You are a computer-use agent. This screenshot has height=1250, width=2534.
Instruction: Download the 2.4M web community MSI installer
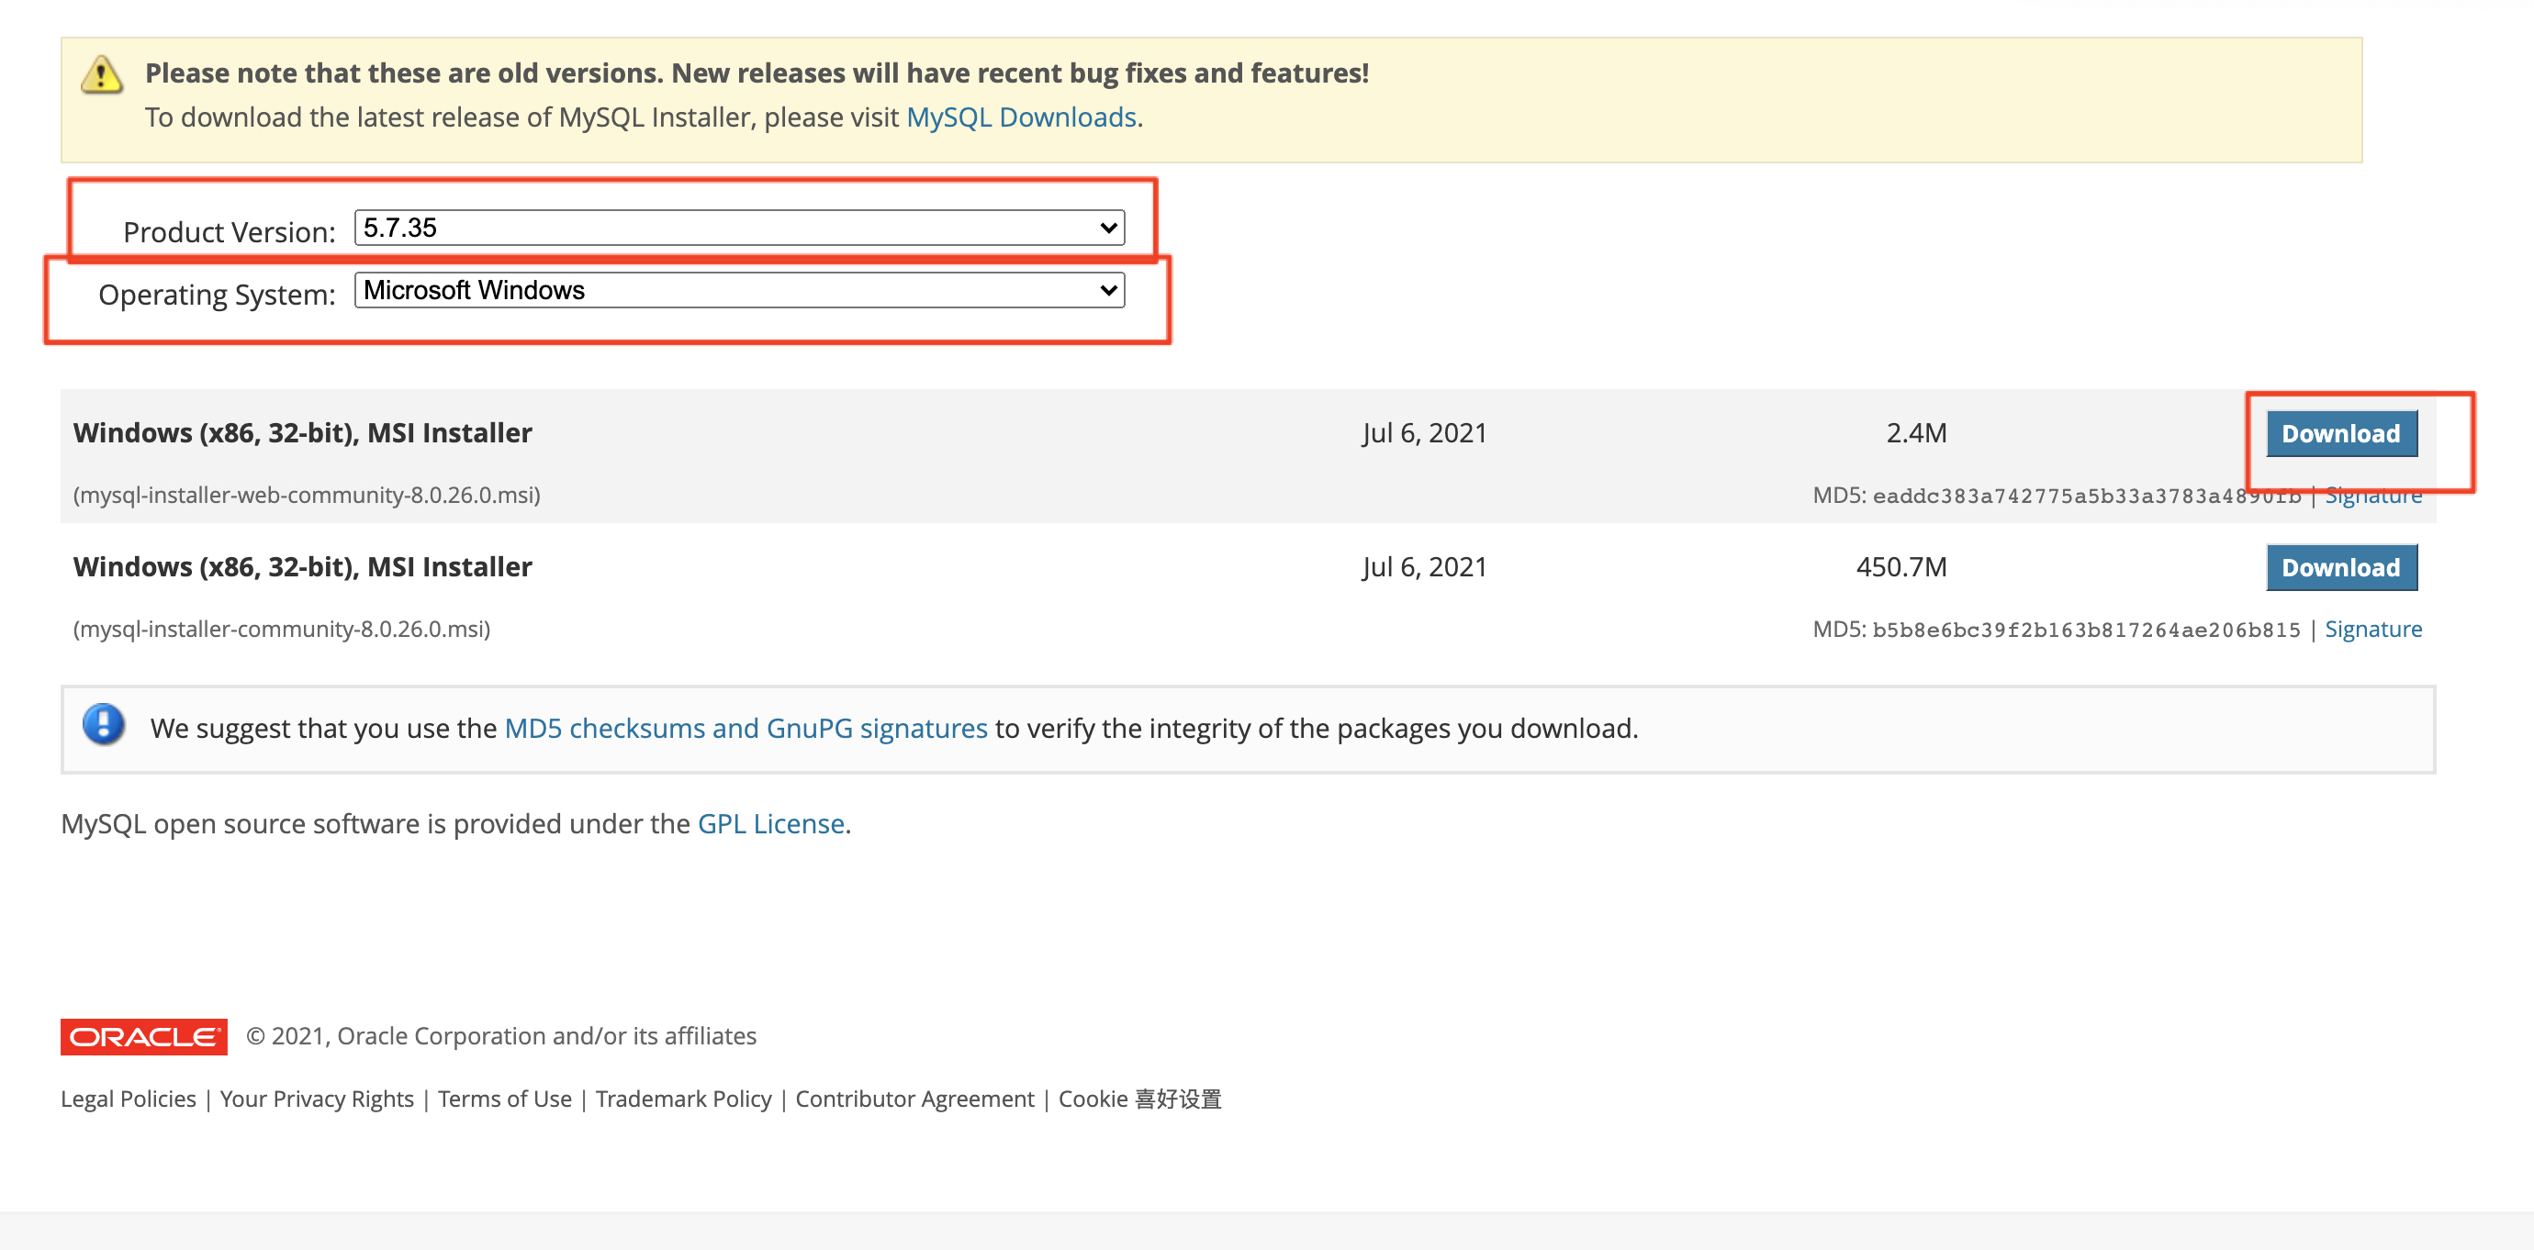tap(2340, 434)
